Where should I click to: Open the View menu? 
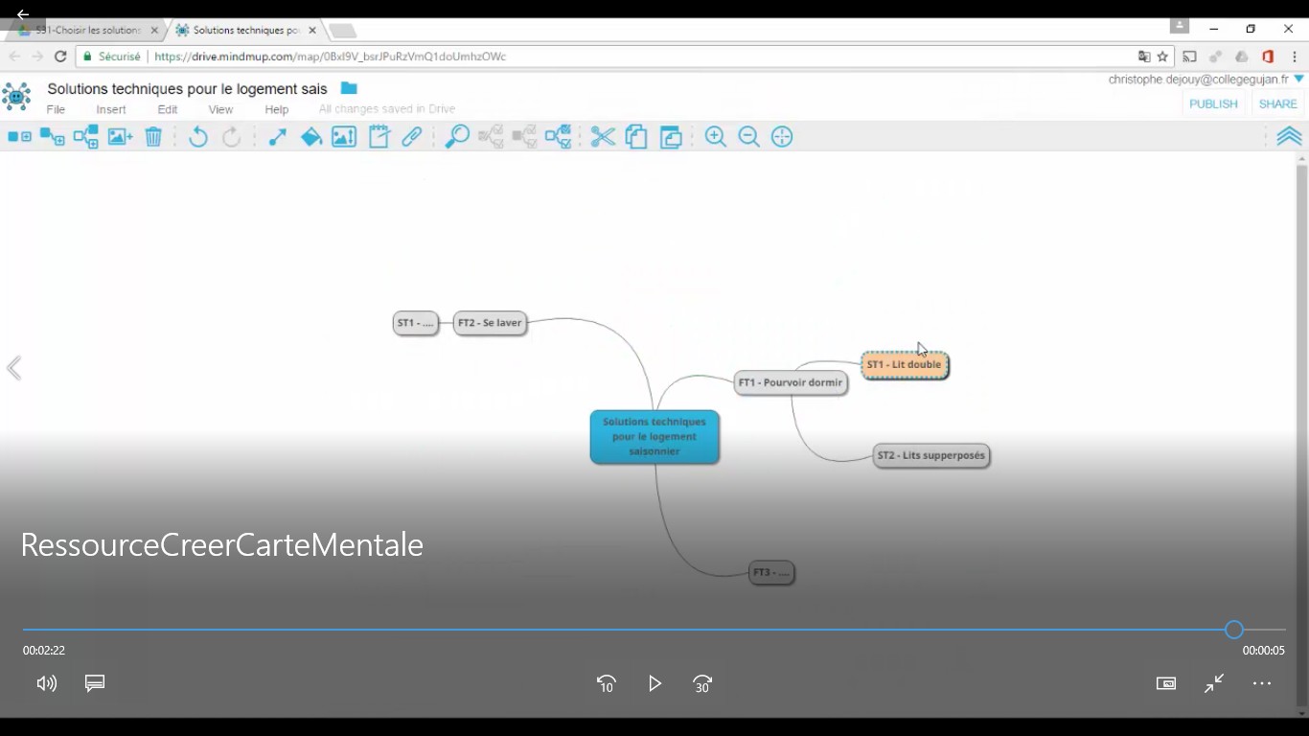point(220,109)
